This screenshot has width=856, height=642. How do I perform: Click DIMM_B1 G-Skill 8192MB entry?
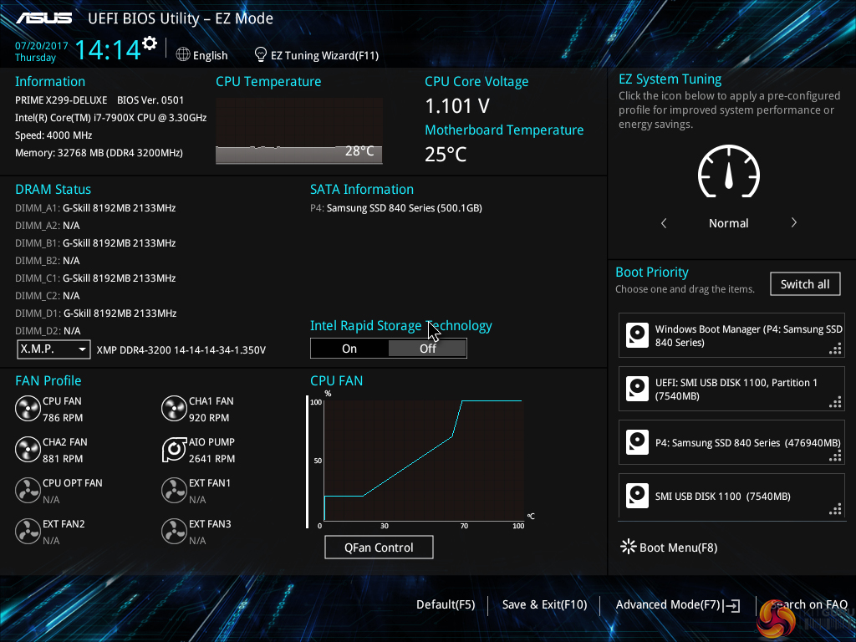(95, 243)
